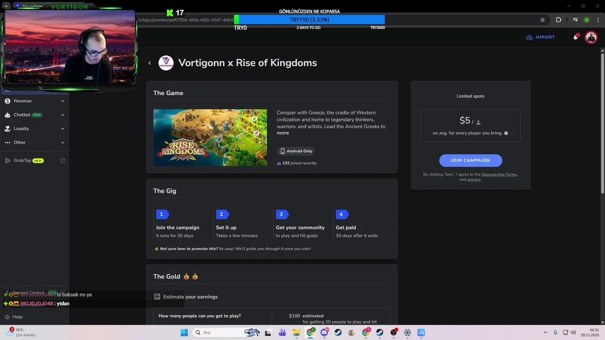The width and height of the screenshot is (605, 340).
Task: Open the privacy link
Action: click(474, 179)
